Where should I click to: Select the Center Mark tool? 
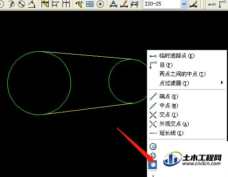click(x=100, y=4)
